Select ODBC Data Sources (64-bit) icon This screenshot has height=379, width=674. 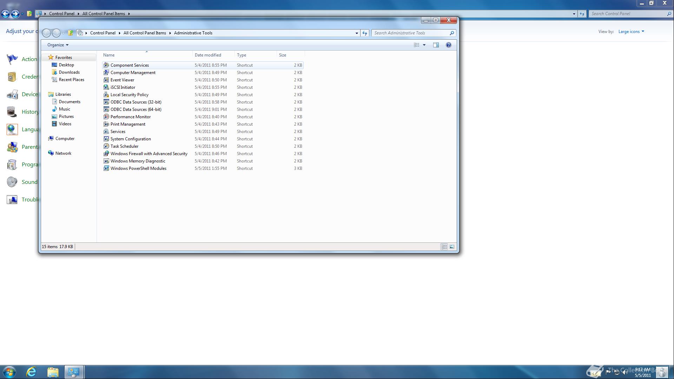pos(106,109)
